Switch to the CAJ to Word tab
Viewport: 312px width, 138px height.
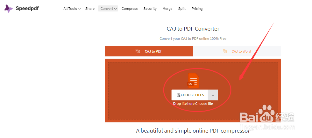237,51
